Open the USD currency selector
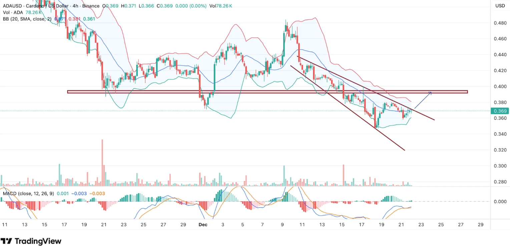 click(500, 6)
